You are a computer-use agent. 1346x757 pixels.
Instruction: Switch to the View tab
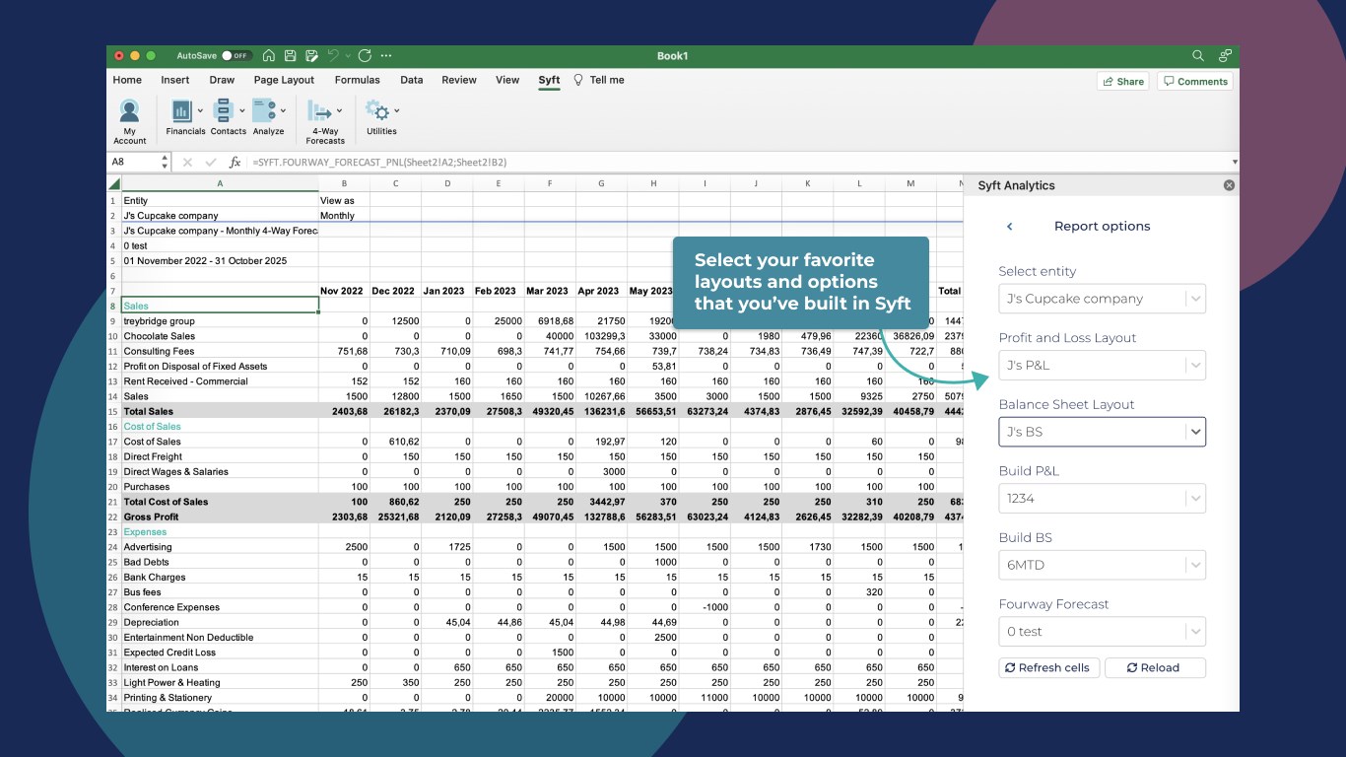[507, 81]
